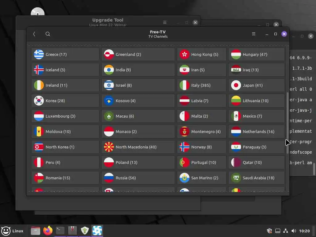Open the clock showing 10:20
Screen dimensions: 316x237
(304, 231)
